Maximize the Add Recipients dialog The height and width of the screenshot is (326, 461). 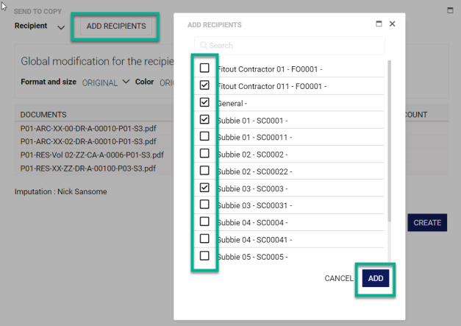click(x=379, y=24)
